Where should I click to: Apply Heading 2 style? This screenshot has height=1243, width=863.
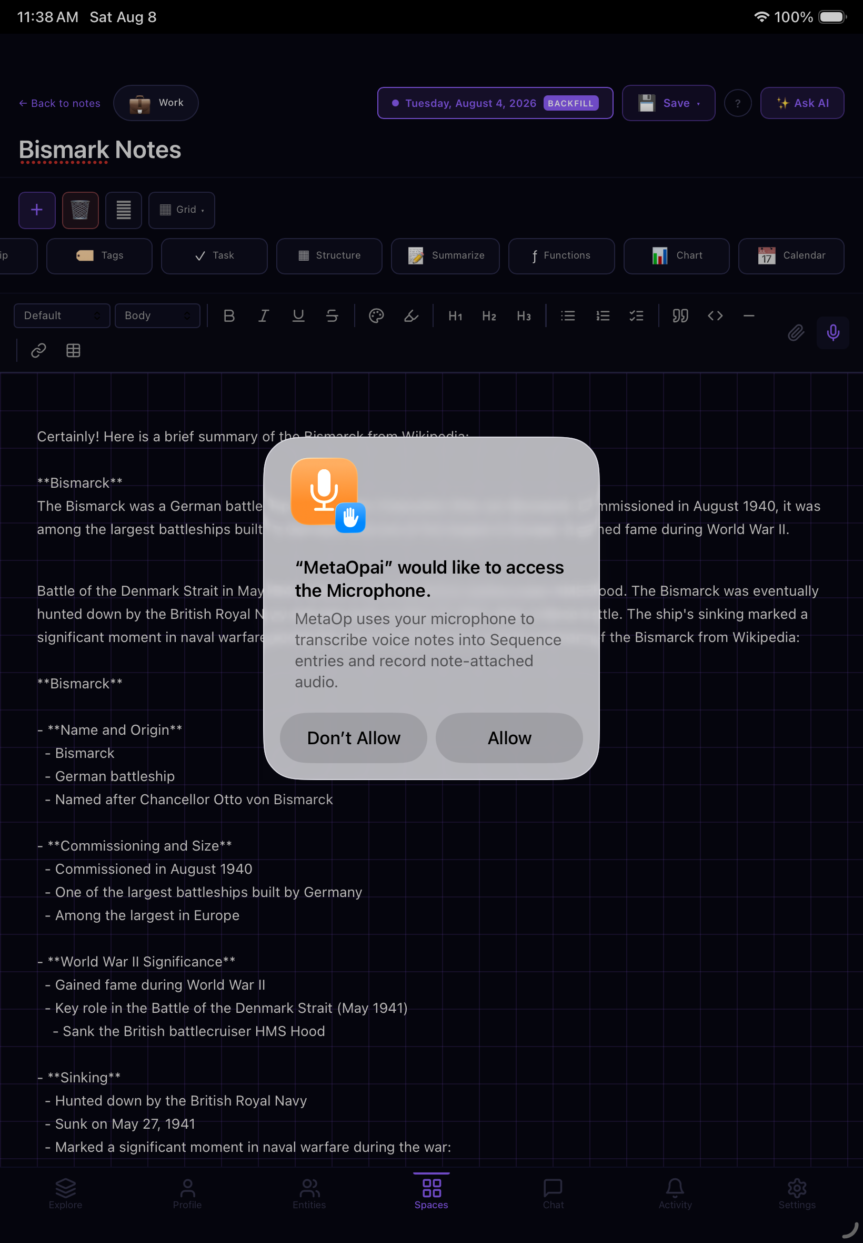pos(489,316)
